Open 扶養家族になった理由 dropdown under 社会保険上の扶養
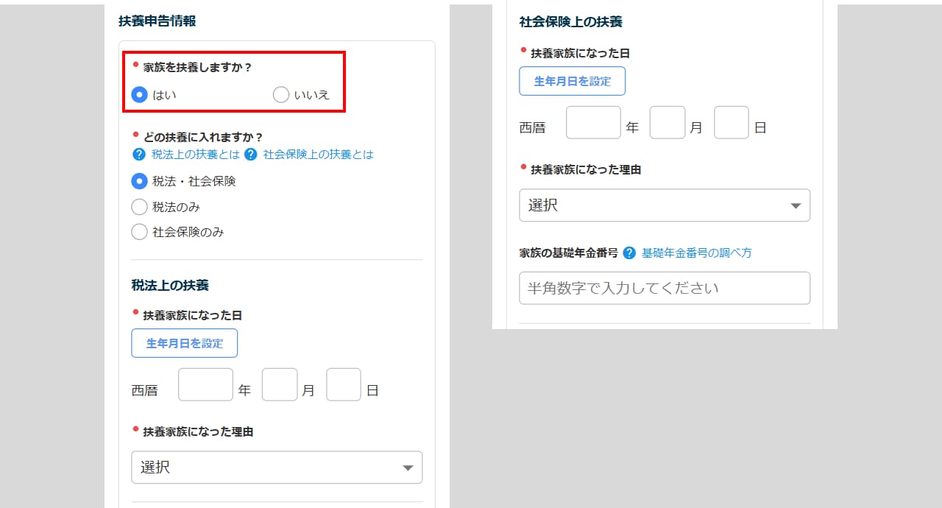This screenshot has height=508, width=942. [x=665, y=205]
